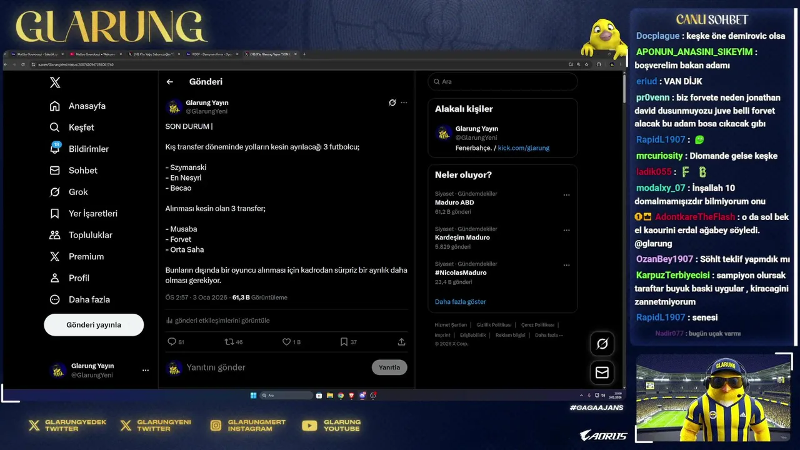
Task: Open the kick.com/glarung link
Action: [x=523, y=148]
